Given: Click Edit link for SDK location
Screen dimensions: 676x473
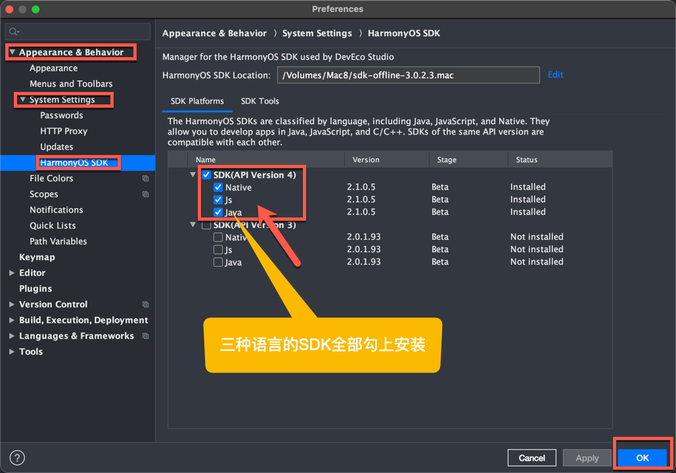Looking at the screenshot, I should point(555,75).
